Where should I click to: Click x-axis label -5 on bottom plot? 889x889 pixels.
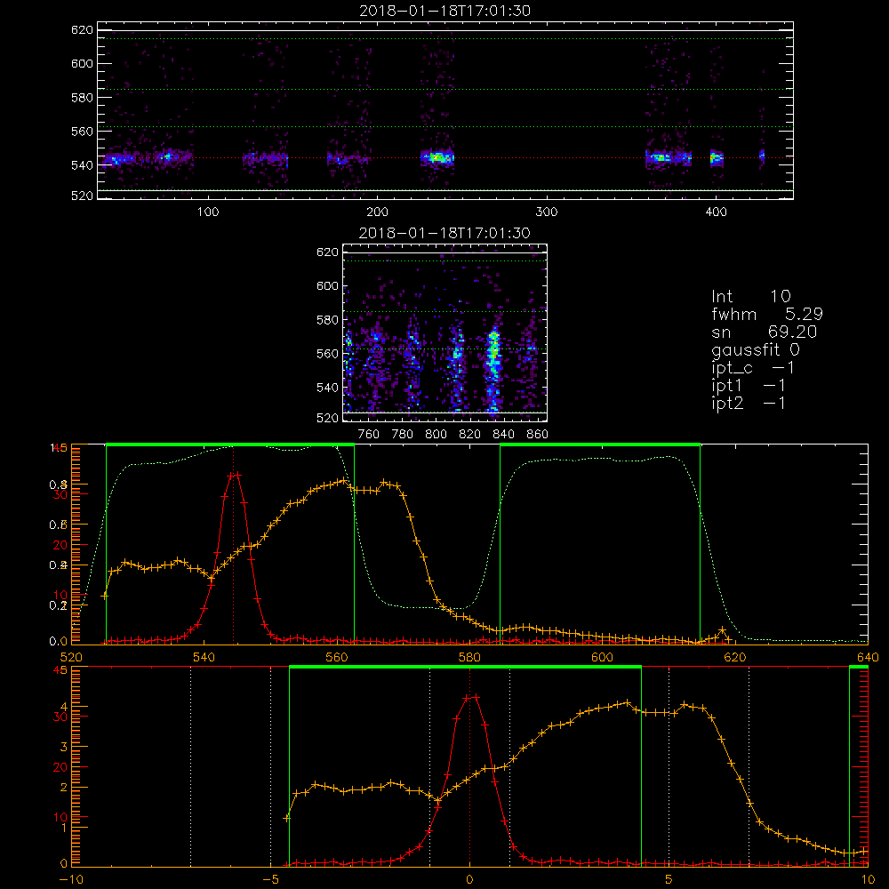coord(270,880)
